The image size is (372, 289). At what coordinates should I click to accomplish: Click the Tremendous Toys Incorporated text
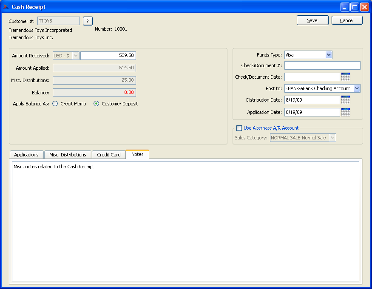pyautogui.click(x=40, y=30)
